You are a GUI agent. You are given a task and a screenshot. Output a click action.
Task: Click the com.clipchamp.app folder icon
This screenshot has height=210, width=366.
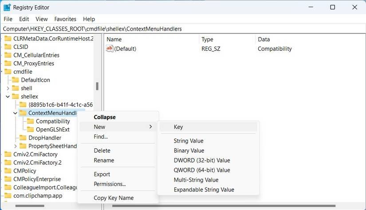(x=8, y=195)
